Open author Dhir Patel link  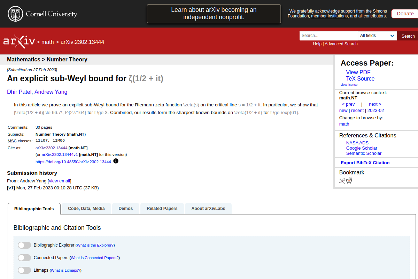(20, 92)
